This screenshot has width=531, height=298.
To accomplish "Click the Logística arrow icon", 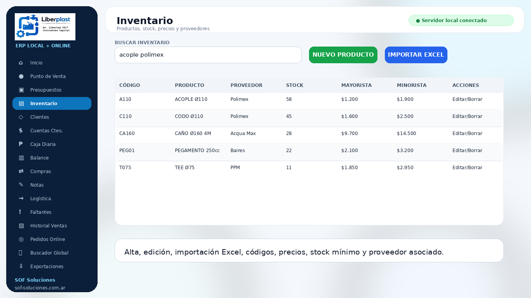I will coord(21,199).
